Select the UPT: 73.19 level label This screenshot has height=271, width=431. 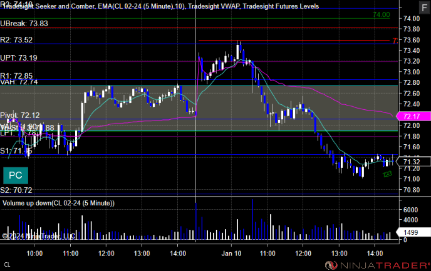(18, 58)
